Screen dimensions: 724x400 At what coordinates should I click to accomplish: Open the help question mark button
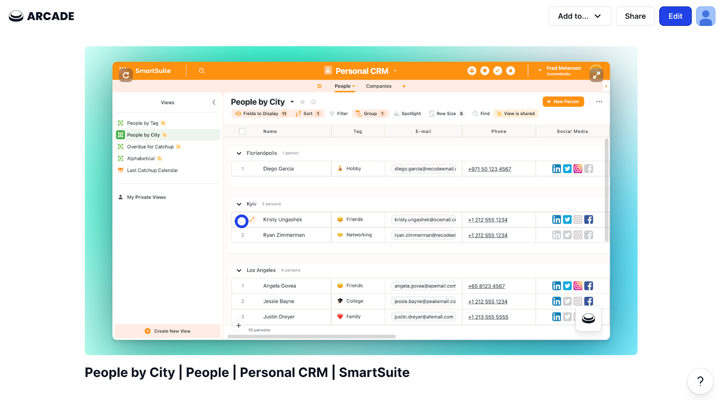pyautogui.click(x=700, y=381)
